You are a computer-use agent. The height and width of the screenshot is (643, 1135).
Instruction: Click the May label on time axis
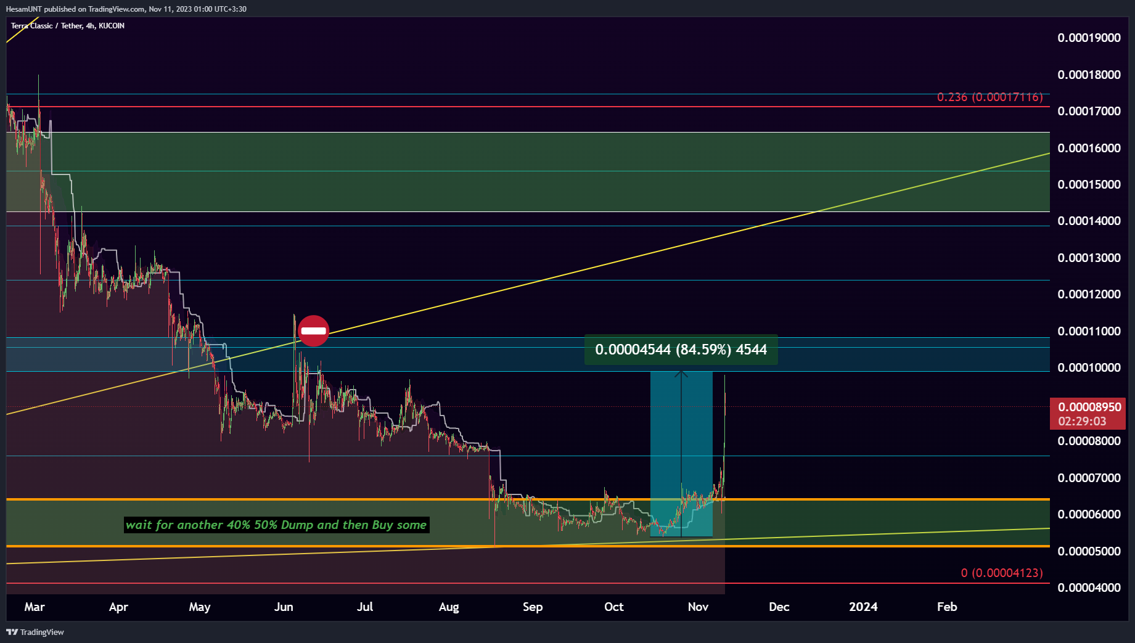(x=200, y=607)
